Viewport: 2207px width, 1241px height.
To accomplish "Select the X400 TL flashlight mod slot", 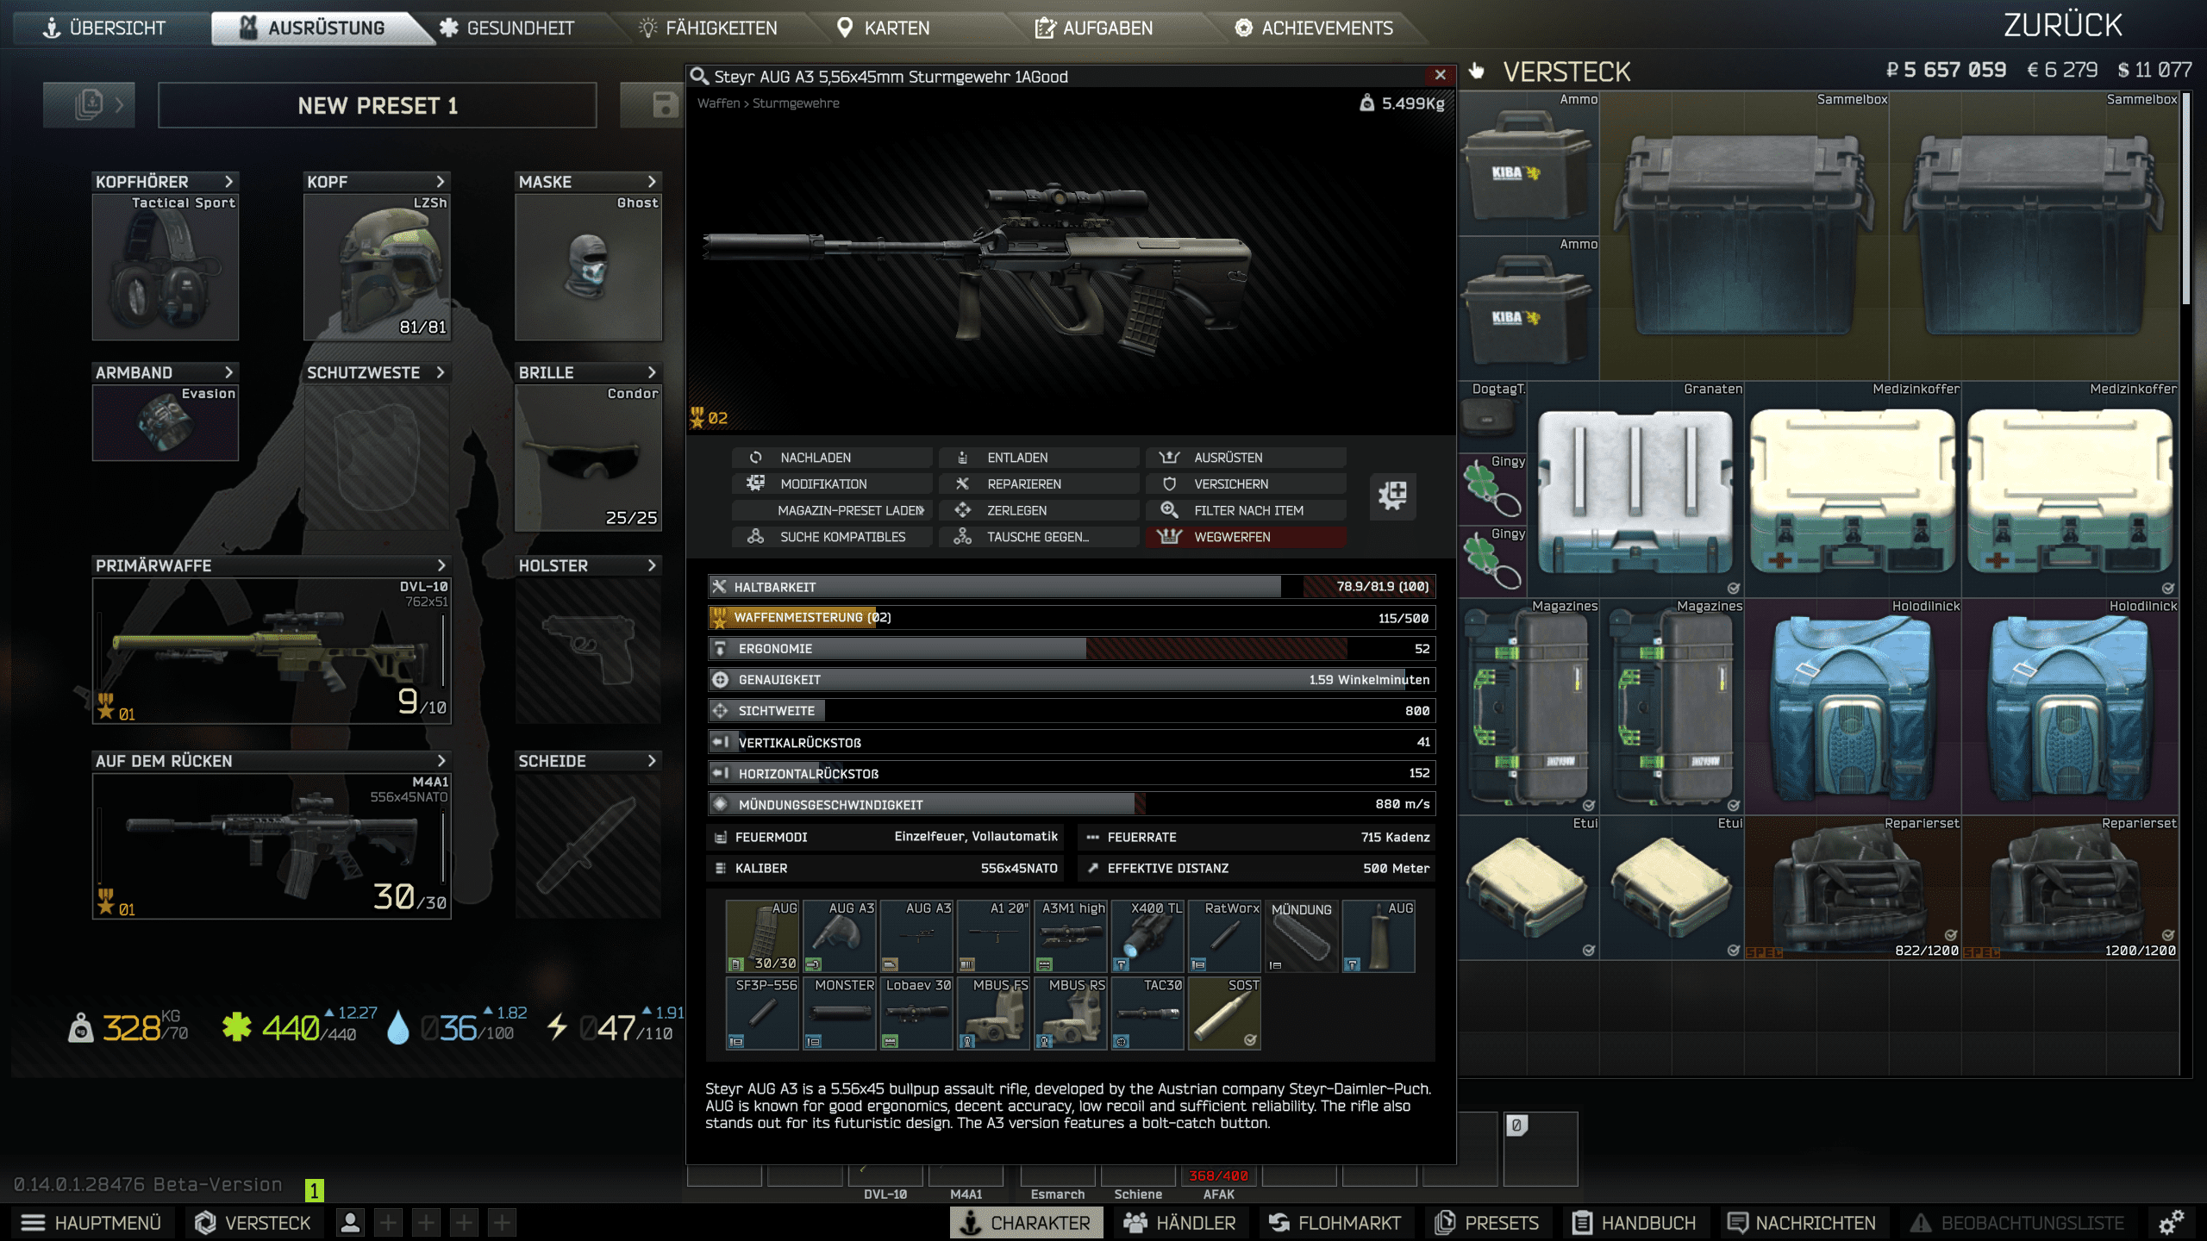I will (1147, 936).
